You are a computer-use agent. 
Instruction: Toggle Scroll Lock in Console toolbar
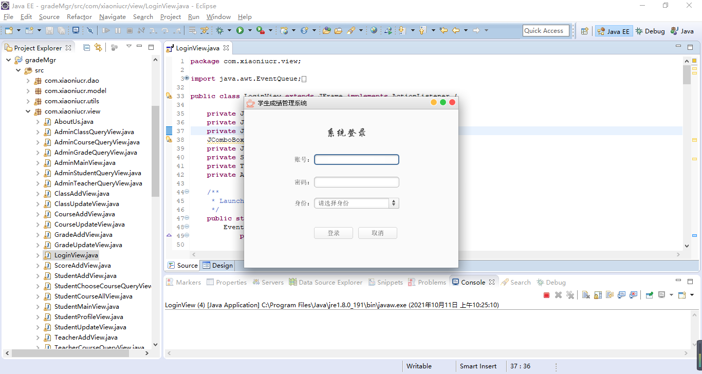point(598,295)
